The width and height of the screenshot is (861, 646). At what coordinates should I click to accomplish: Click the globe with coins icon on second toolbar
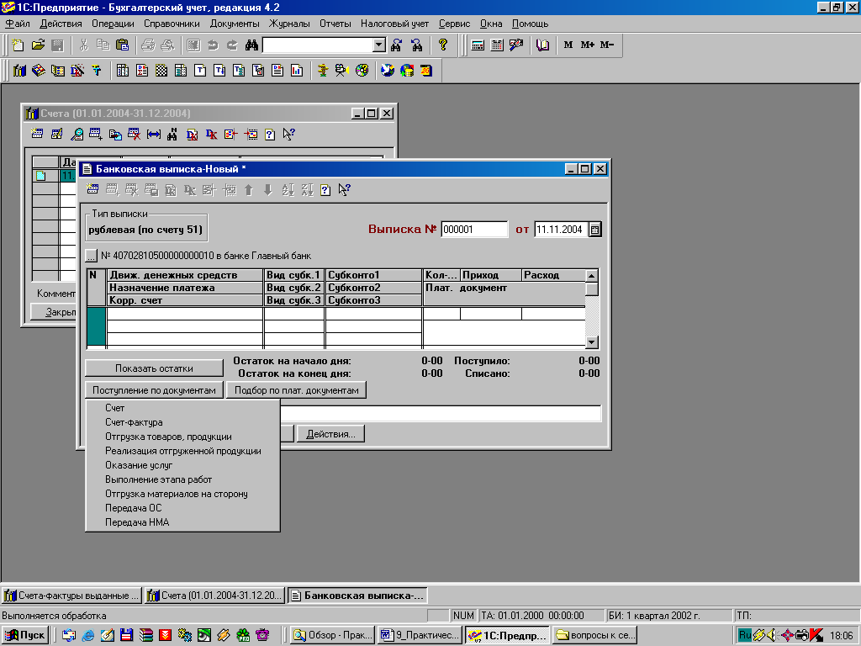click(x=407, y=71)
